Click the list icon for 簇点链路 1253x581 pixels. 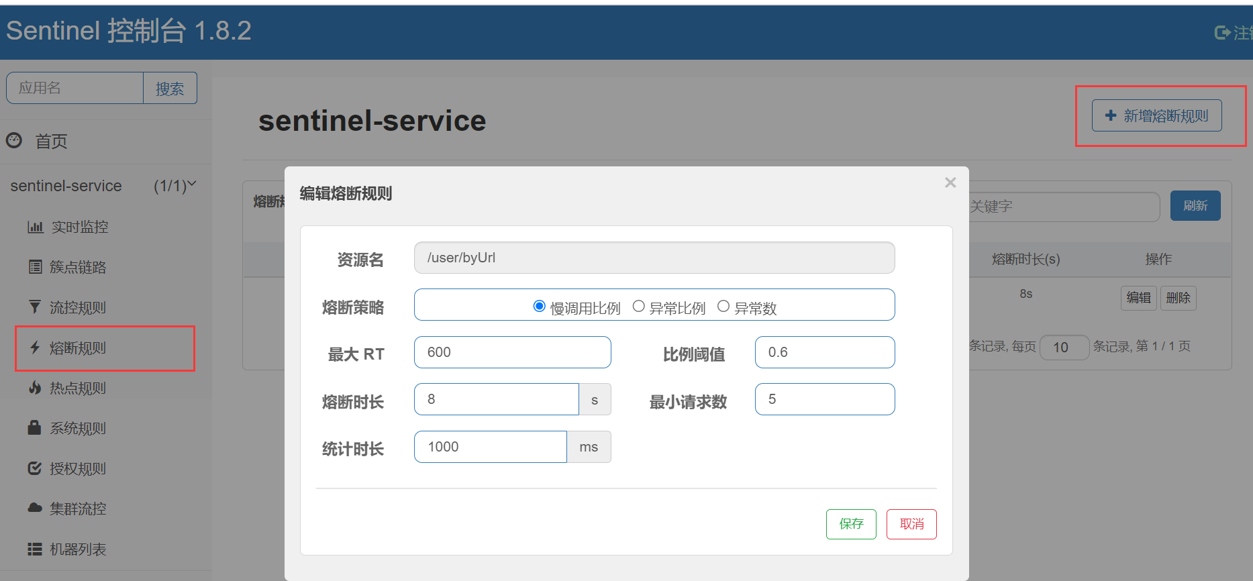[36, 267]
